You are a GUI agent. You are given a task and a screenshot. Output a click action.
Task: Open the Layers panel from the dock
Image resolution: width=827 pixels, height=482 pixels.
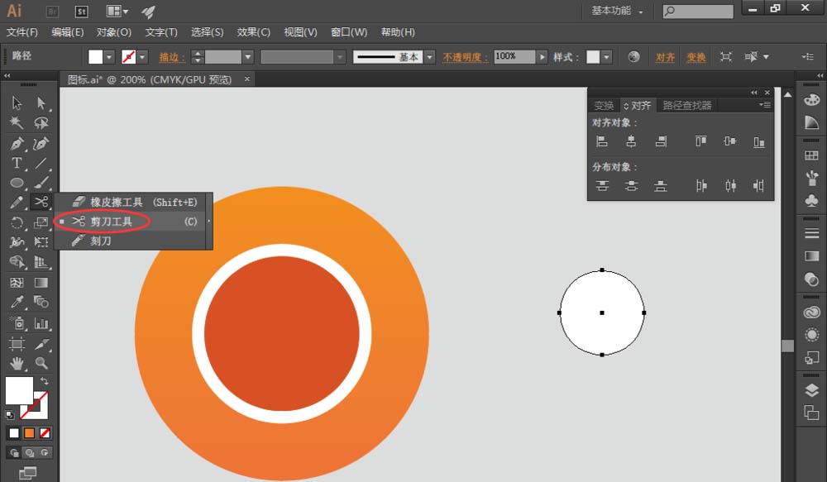(812, 390)
